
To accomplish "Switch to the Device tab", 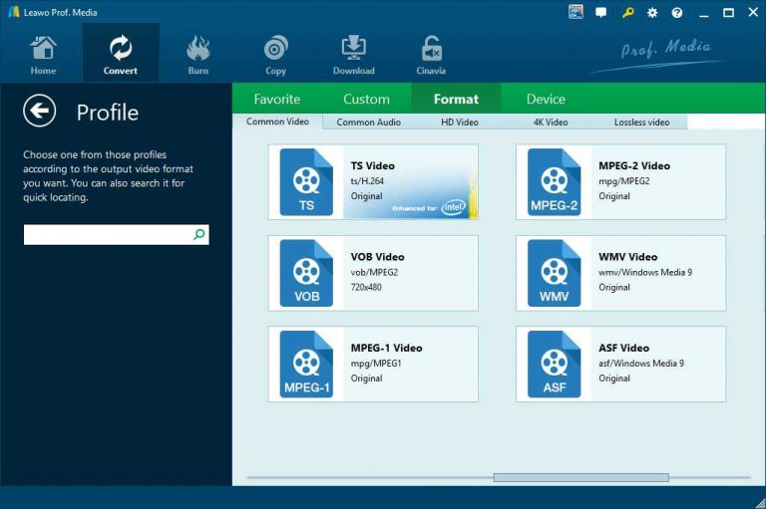I will click(x=546, y=99).
